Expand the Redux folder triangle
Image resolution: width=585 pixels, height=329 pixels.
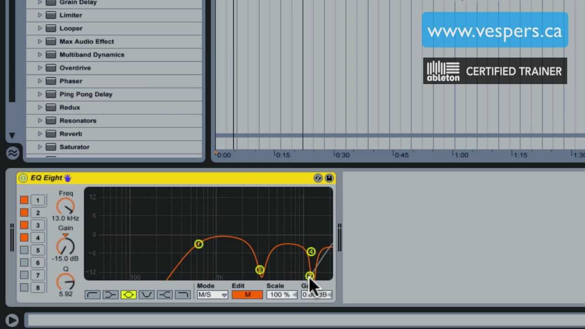coord(40,107)
